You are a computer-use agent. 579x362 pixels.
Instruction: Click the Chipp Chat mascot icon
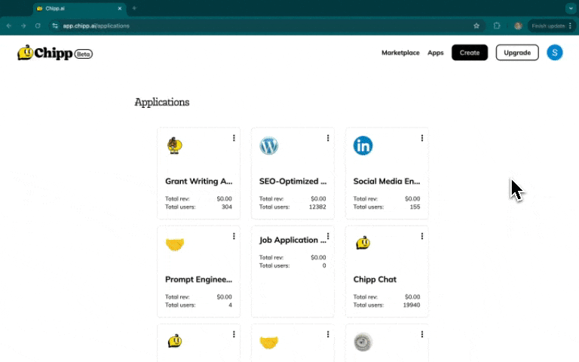tap(363, 243)
